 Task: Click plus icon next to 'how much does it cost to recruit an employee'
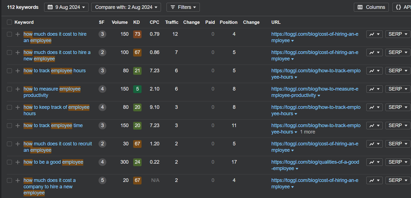click(18, 144)
